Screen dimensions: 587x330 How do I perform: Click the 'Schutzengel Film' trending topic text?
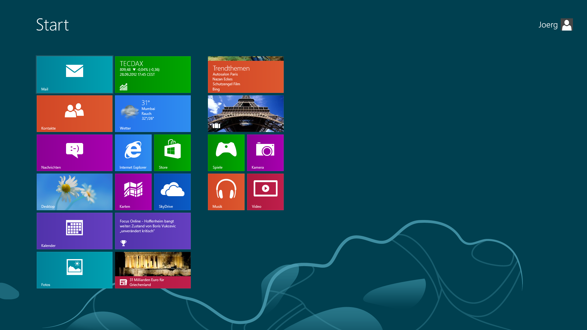click(227, 84)
